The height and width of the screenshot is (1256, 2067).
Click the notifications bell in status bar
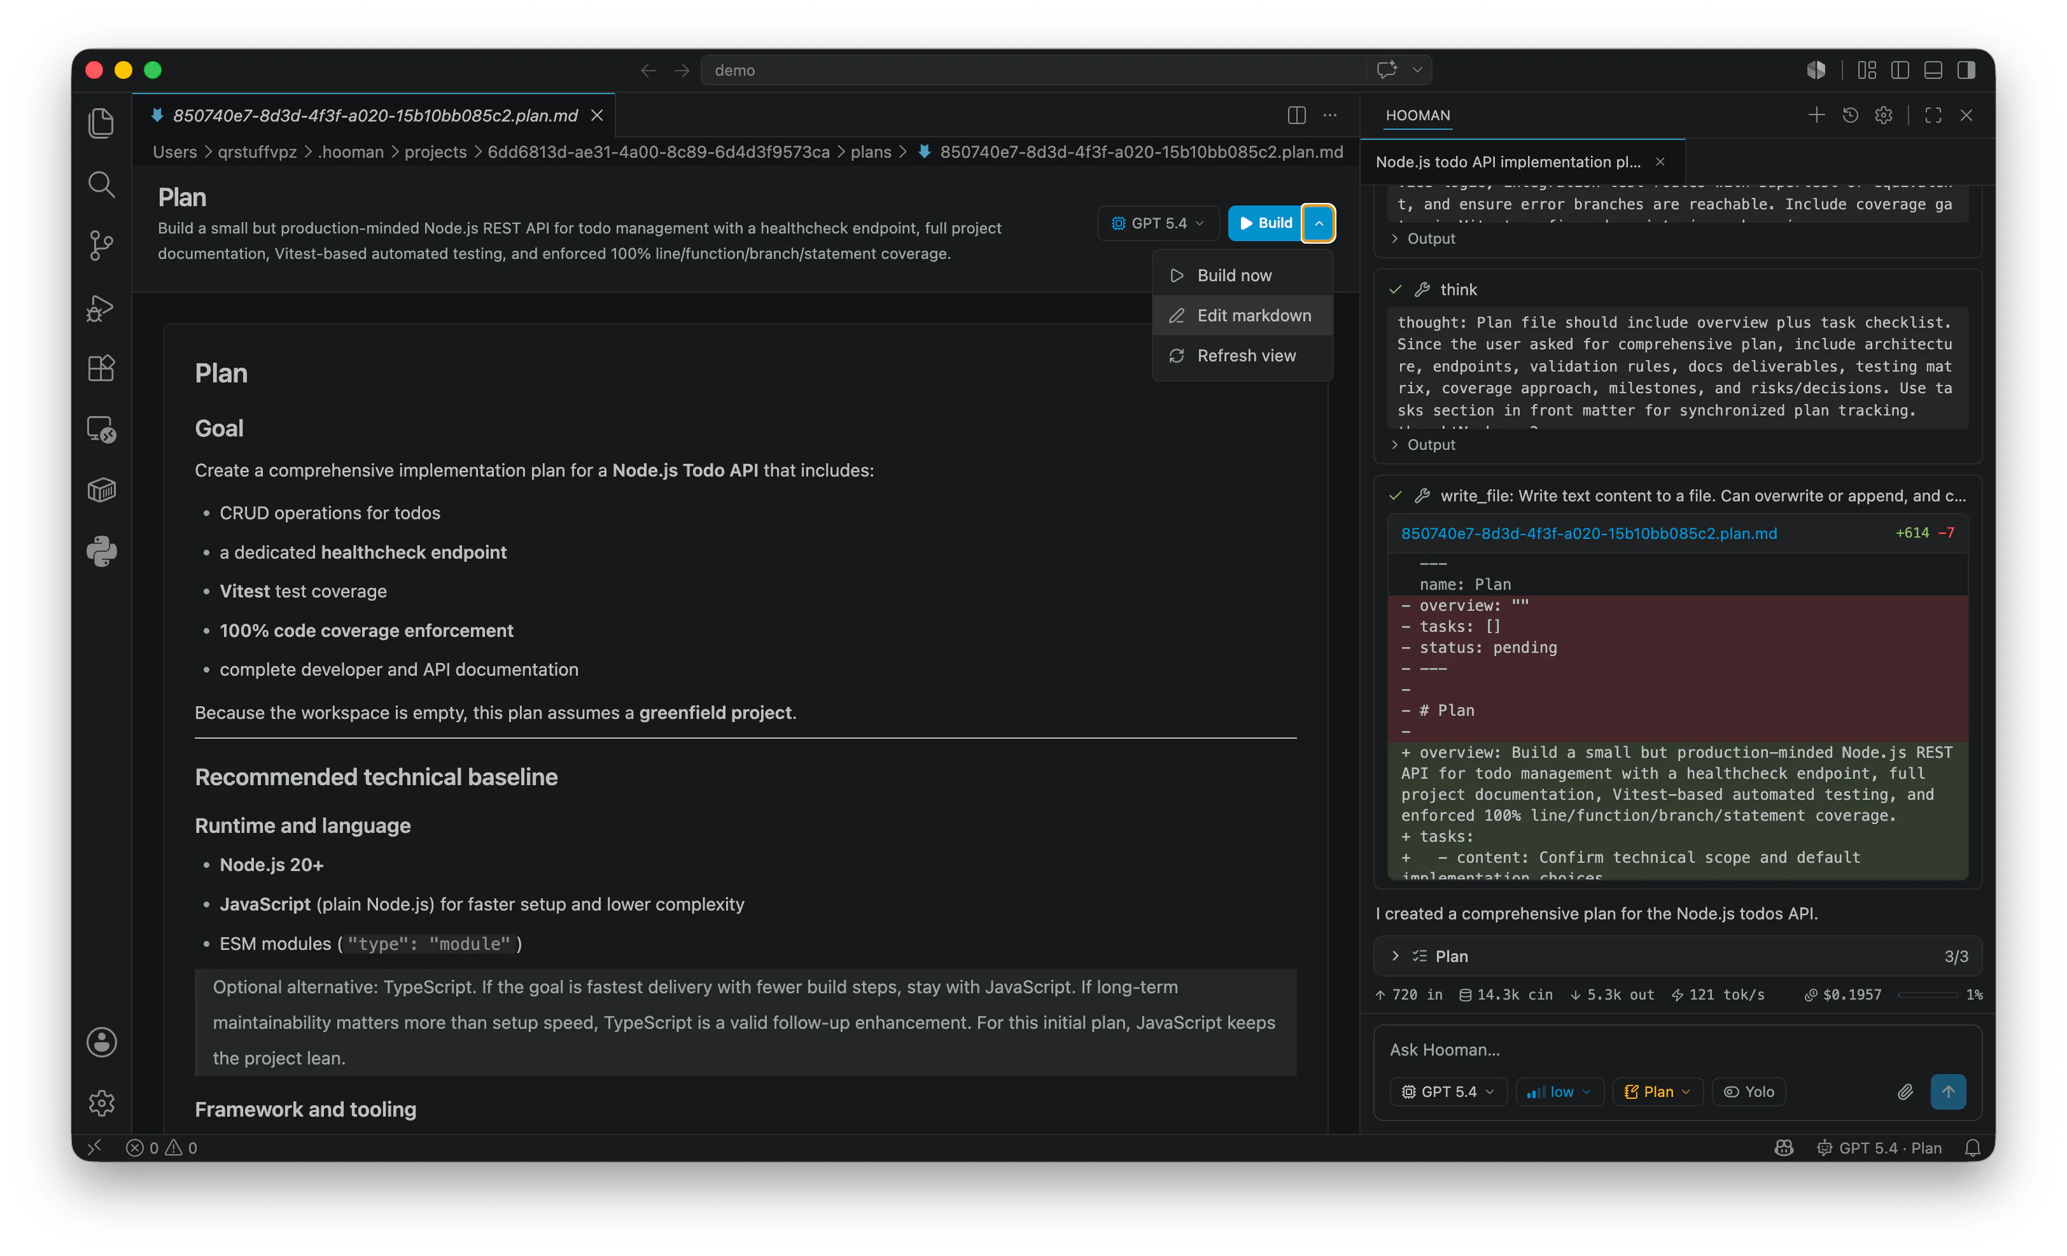1973,1148
